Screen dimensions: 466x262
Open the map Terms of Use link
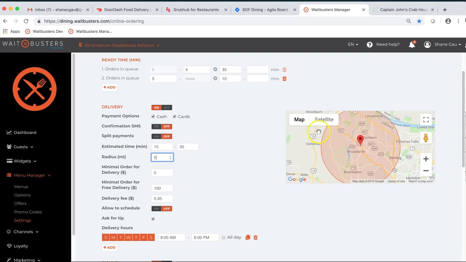tap(396, 181)
